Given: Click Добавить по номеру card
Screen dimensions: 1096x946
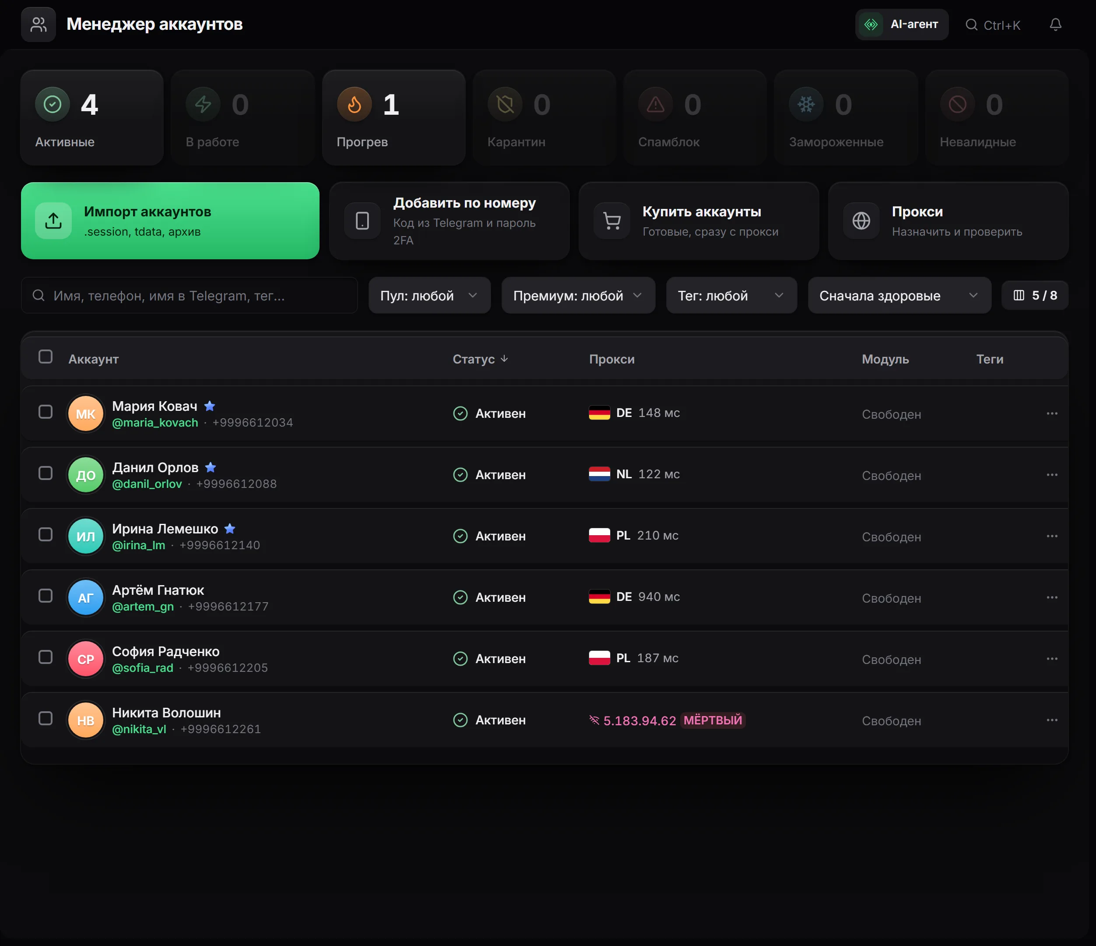Looking at the screenshot, I should click(449, 221).
